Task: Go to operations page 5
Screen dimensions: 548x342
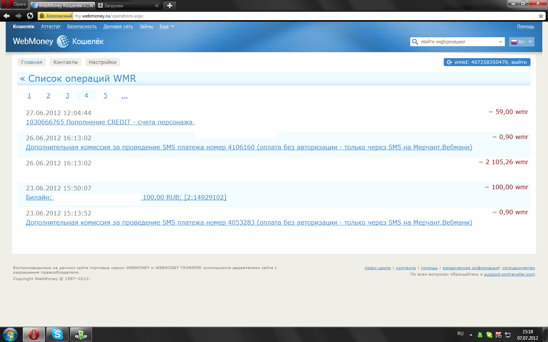Action: [105, 96]
